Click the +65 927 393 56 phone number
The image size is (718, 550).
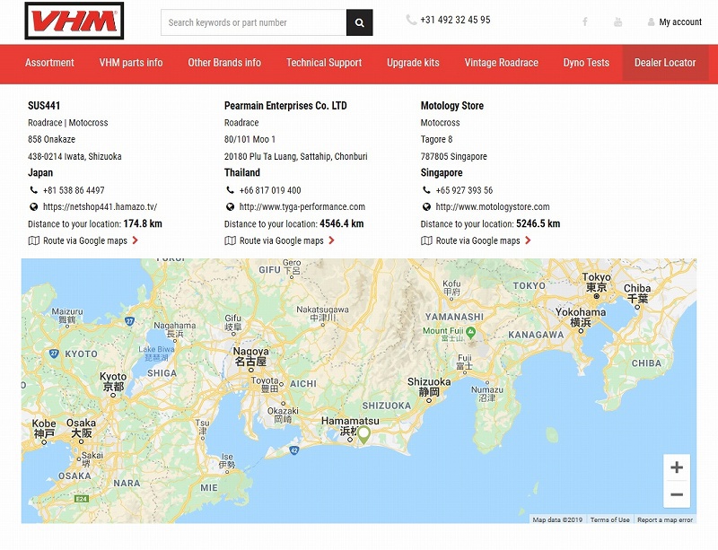click(x=464, y=190)
